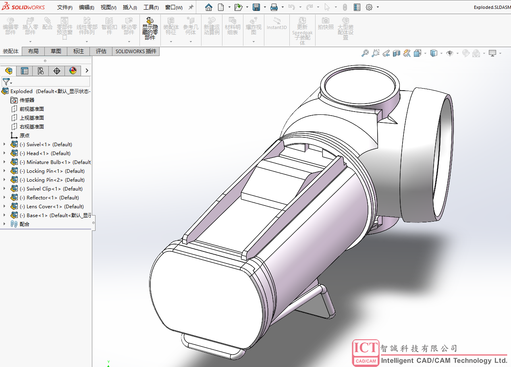
Task: Open the PropertyManager tab icon
Action: click(x=25, y=71)
